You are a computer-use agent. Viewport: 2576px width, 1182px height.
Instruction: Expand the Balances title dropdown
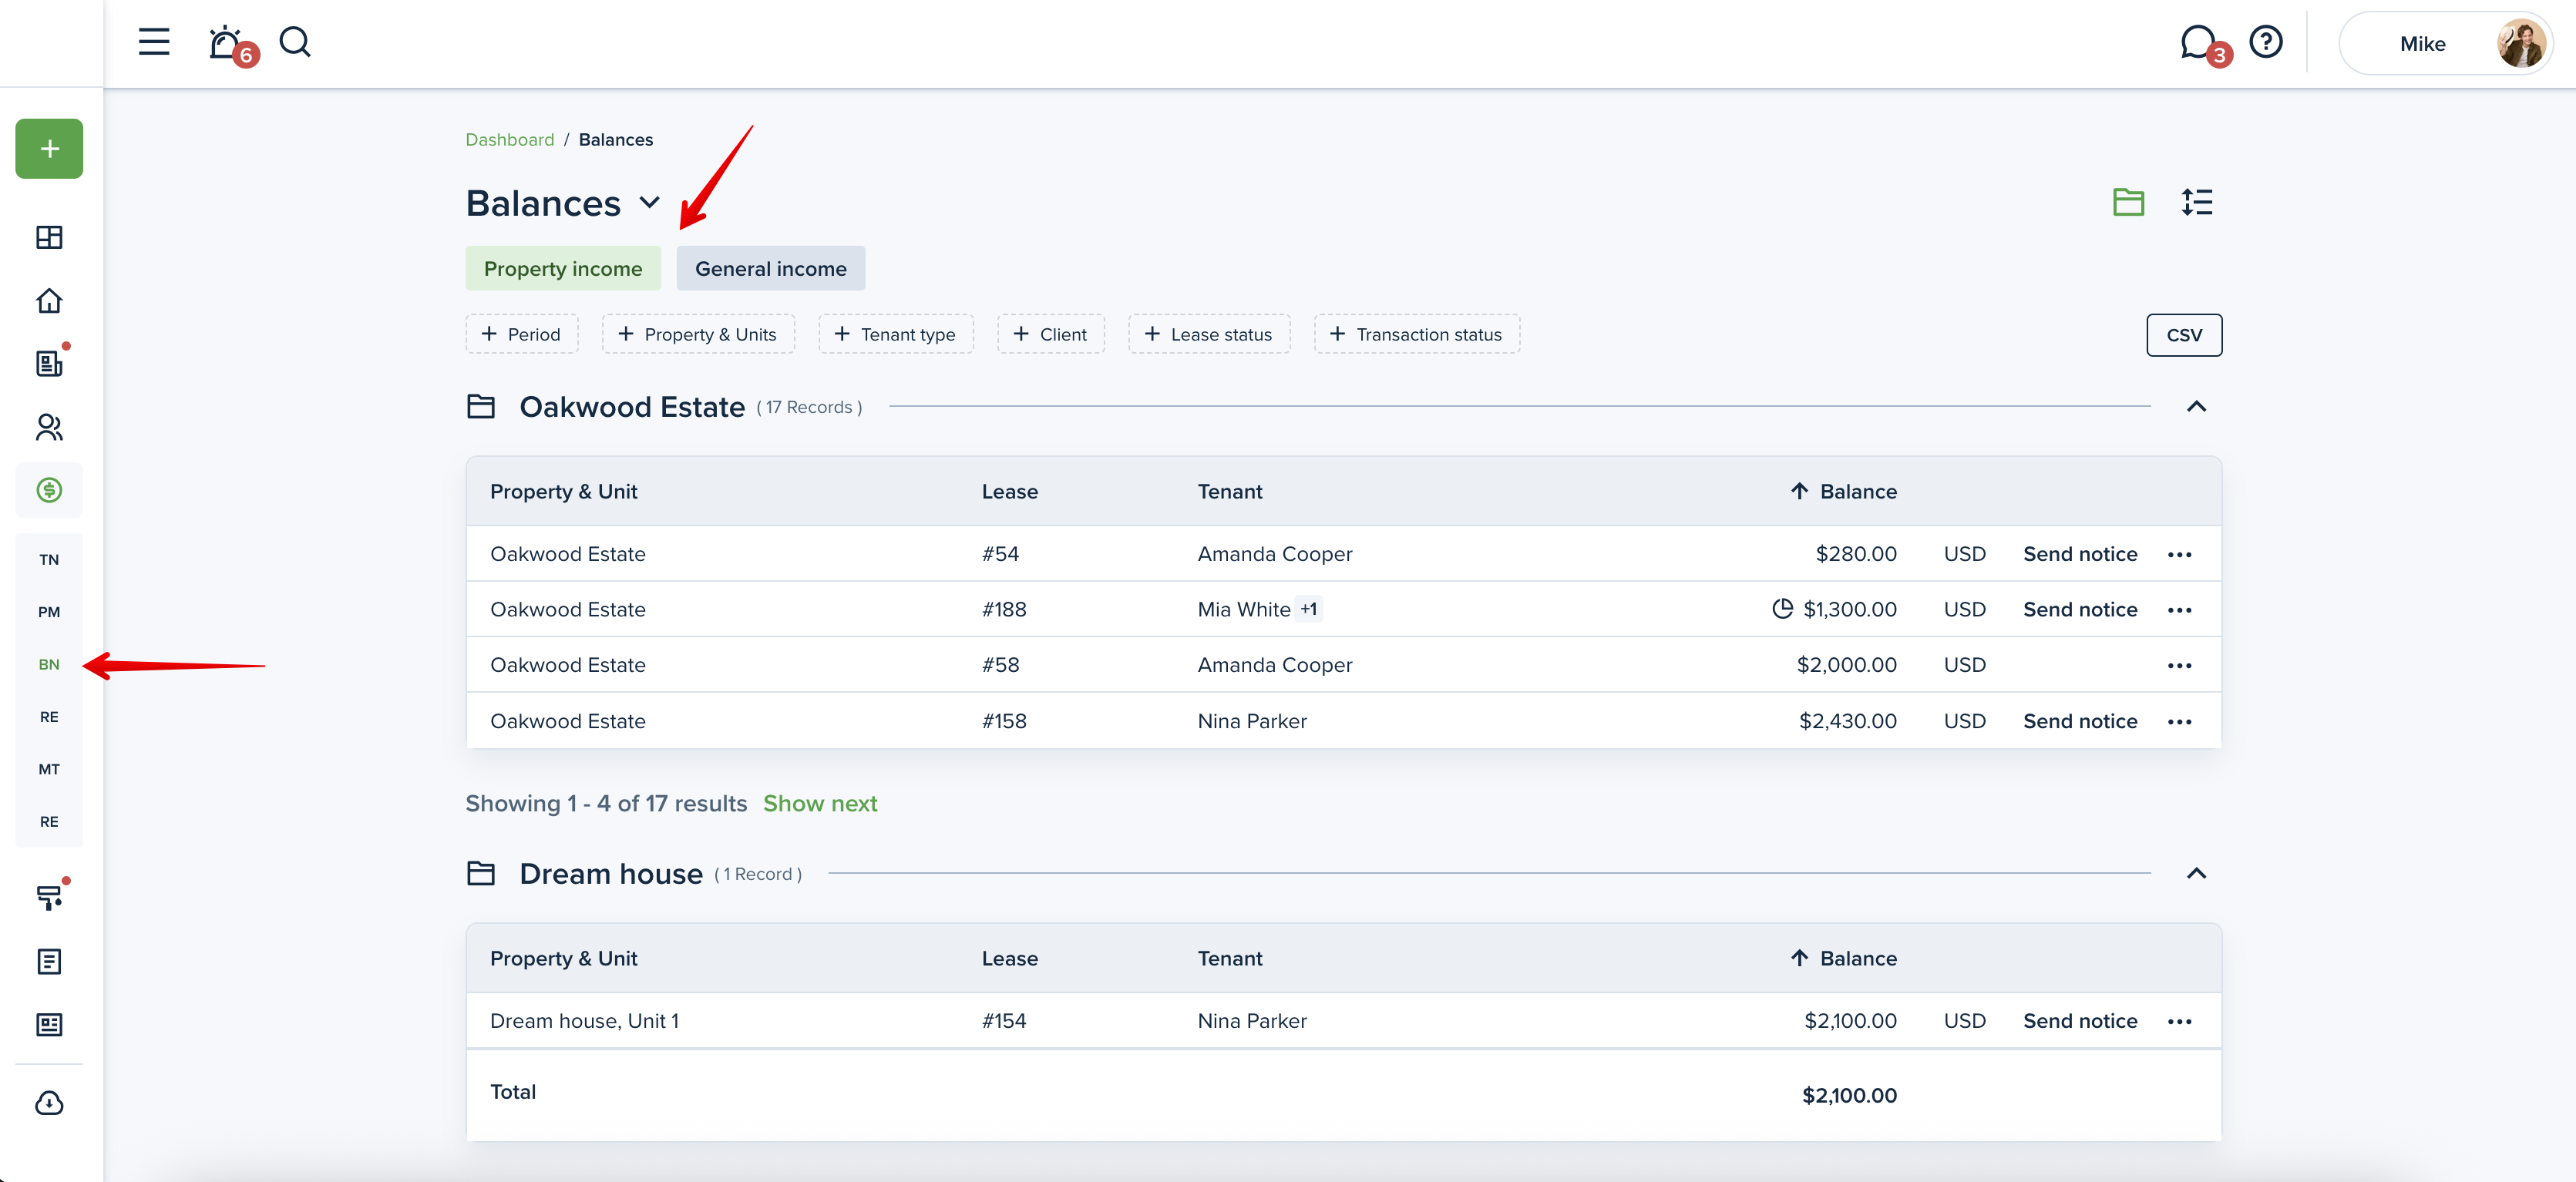650,203
